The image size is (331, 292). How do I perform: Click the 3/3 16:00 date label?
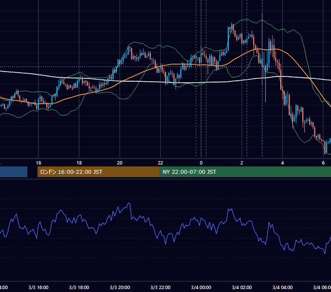38,287
